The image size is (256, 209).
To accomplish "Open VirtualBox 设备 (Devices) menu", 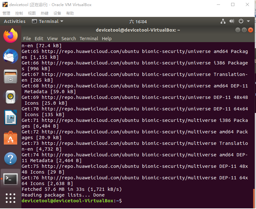I will click(x=57, y=13).
